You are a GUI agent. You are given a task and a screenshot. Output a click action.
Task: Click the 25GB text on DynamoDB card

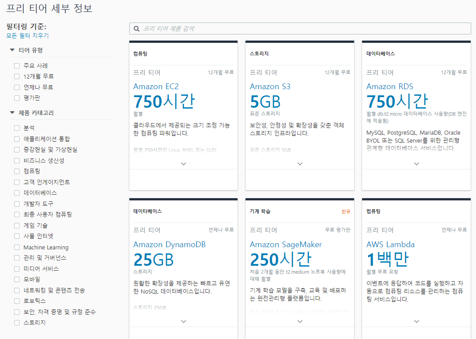(154, 260)
